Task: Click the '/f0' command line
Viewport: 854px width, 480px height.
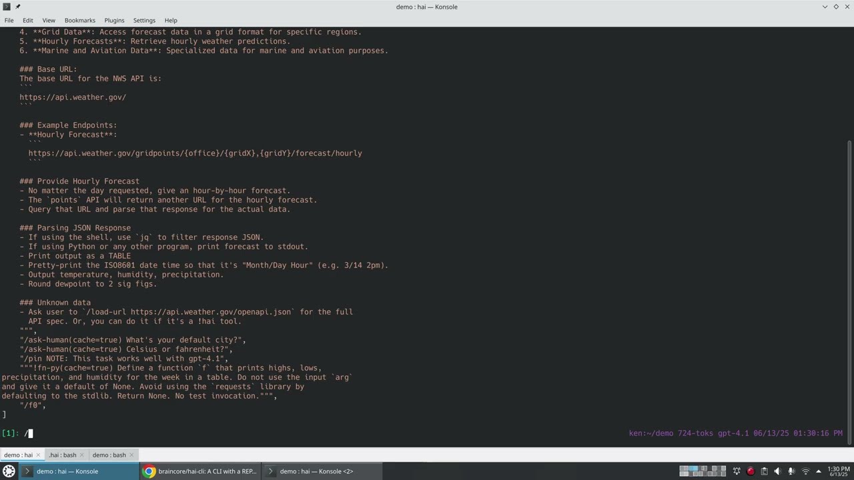Action: coord(33,405)
